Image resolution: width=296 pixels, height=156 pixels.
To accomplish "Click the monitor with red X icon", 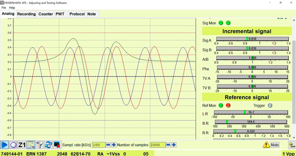I will point(57,145).
